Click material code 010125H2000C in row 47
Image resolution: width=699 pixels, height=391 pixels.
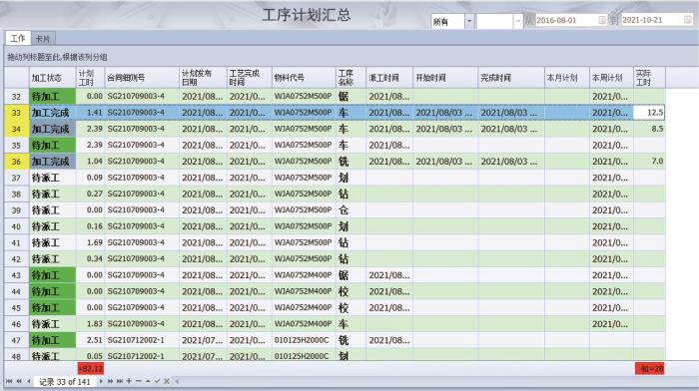pos(304,340)
